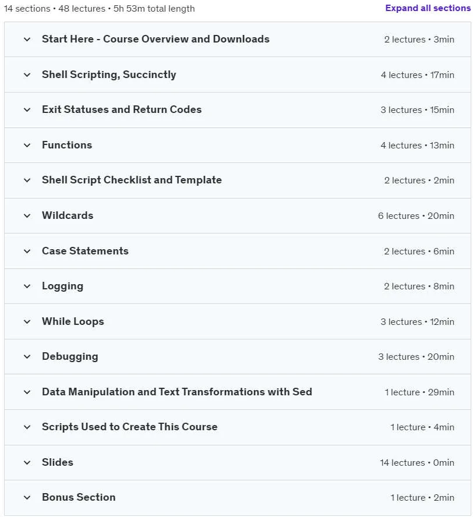Screen dimensions: 473x517
Task: Expand the Start Here chevron arrow
Action: [x=27, y=39]
